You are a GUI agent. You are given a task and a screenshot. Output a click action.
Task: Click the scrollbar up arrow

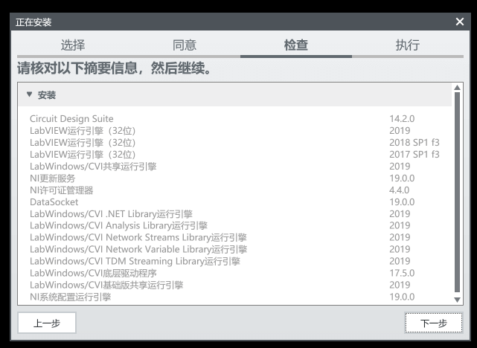click(x=457, y=88)
